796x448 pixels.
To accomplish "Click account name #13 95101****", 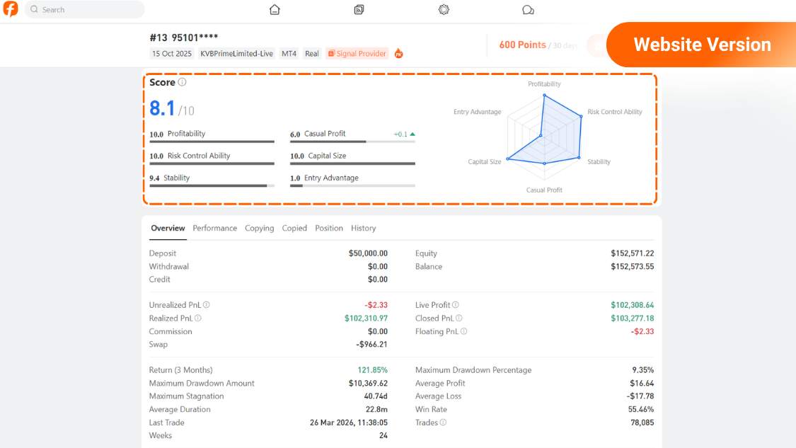I will click(x=185, y=38).
